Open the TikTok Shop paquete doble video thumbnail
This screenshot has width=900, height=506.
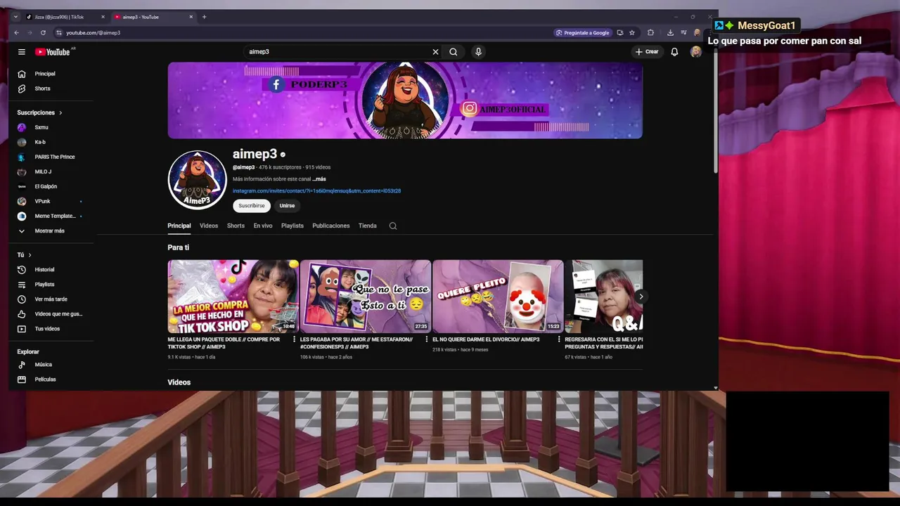pos(233,297)
